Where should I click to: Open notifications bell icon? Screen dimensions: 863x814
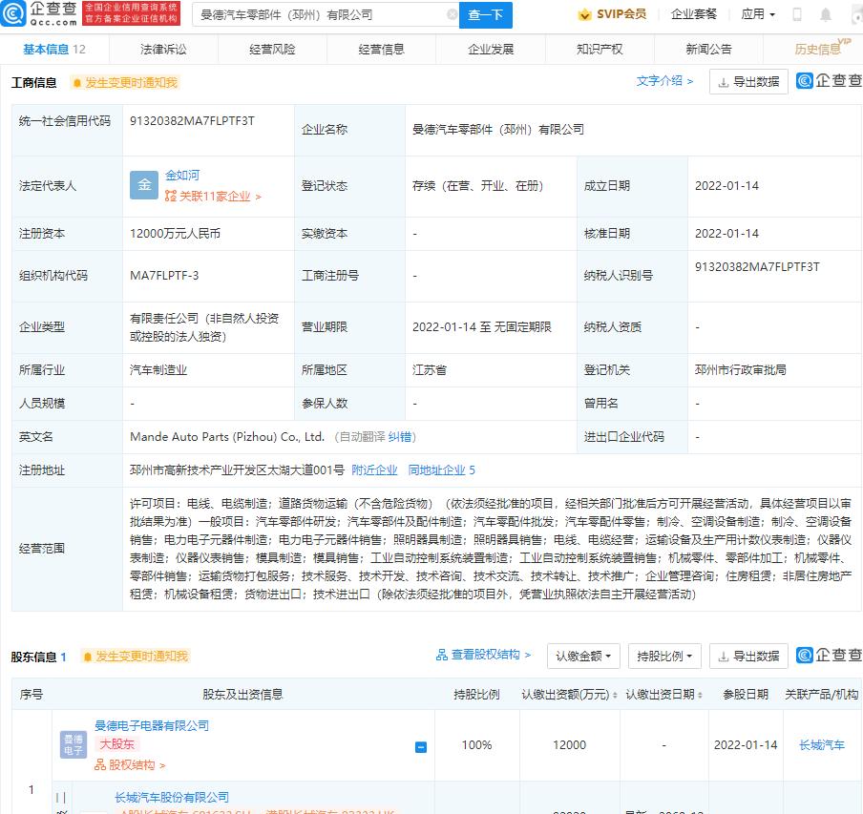[x=826, y=15]
